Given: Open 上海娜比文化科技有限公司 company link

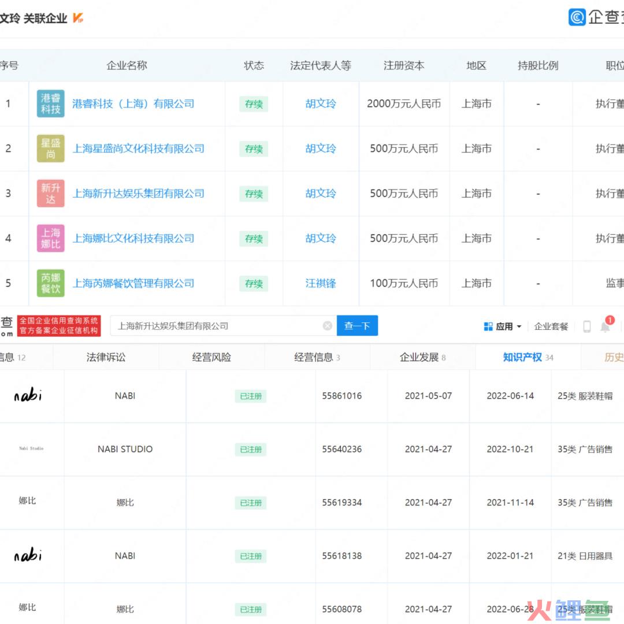Looking at the screenshot, I should tap(133, 239).
